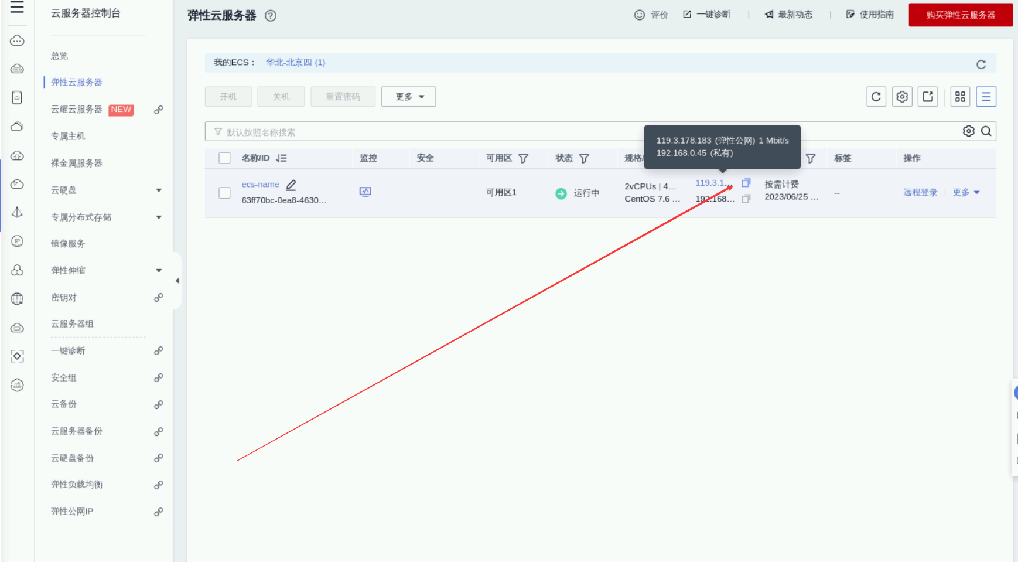1018x562 pixels.
Task: Open 裸金属服务器 sidebar item
Action: 77,163
